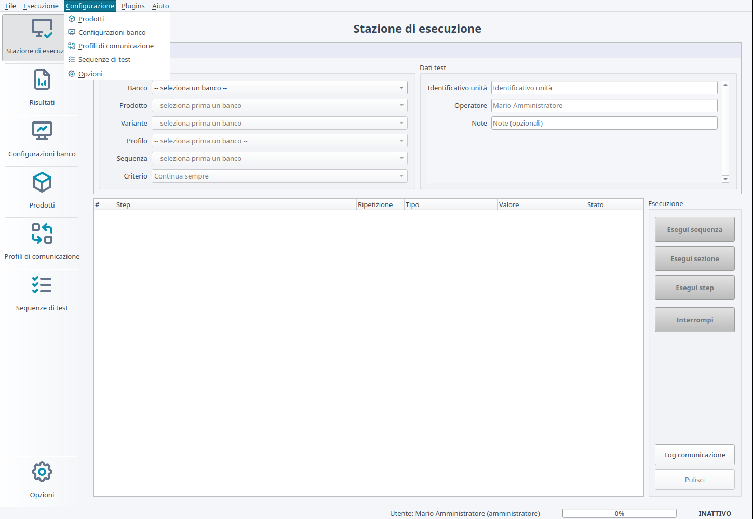Click the Valore column header
Viewport: 753px width, 519px height.
(x=542, y=204)
